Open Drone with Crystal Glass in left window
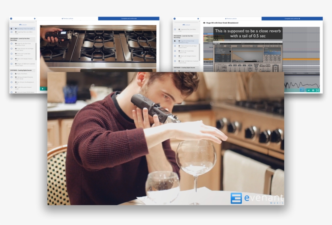Screen dimensions: 332x225 (23, 54)
